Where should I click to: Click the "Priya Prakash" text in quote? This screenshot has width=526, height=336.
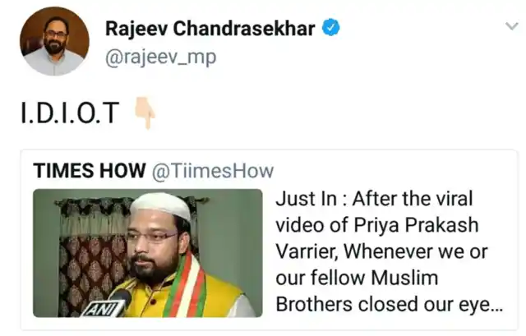[x=416, y=225]
